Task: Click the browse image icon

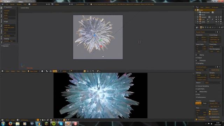Action: 17,120
